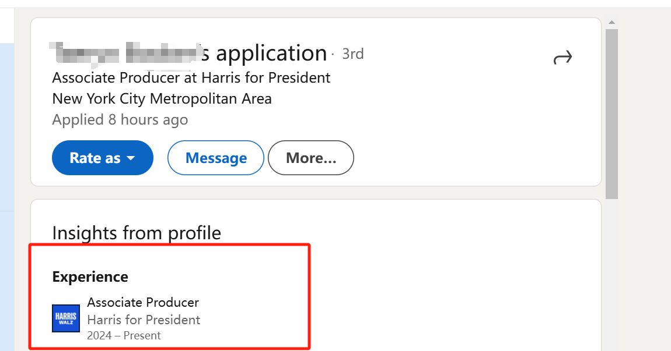This screenshot has height=351, width=671.
Task: Click the Insights from profile heading
Action: (x=137, y=233)
